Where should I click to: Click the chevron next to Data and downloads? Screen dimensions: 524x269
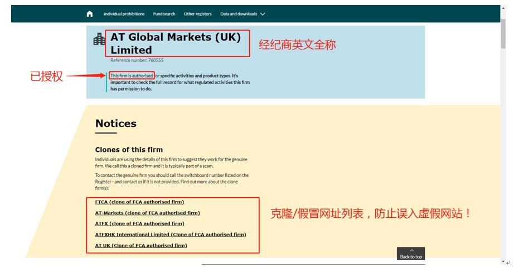263,14
